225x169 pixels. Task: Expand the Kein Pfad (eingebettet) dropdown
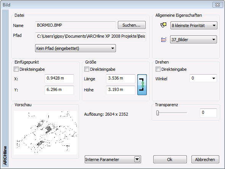coord(76,48)
